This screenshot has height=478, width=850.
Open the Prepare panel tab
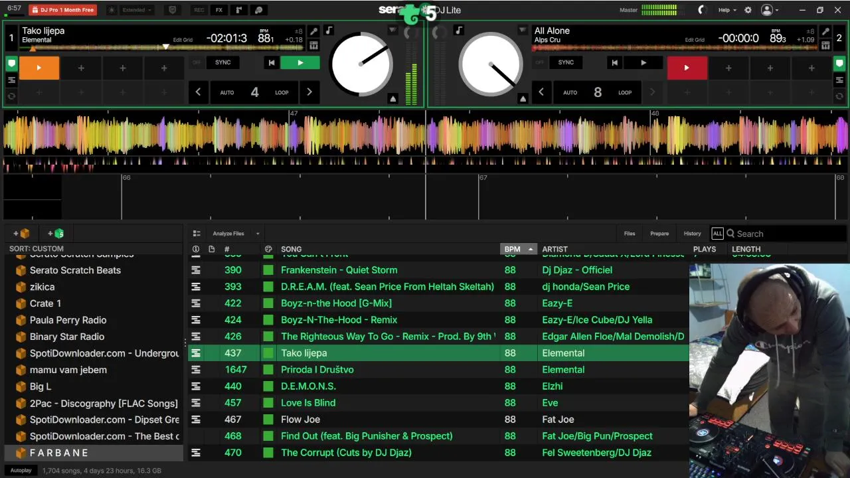659,234
